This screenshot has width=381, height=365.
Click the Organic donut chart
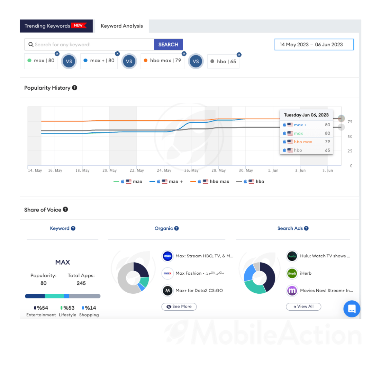[133, 278]
